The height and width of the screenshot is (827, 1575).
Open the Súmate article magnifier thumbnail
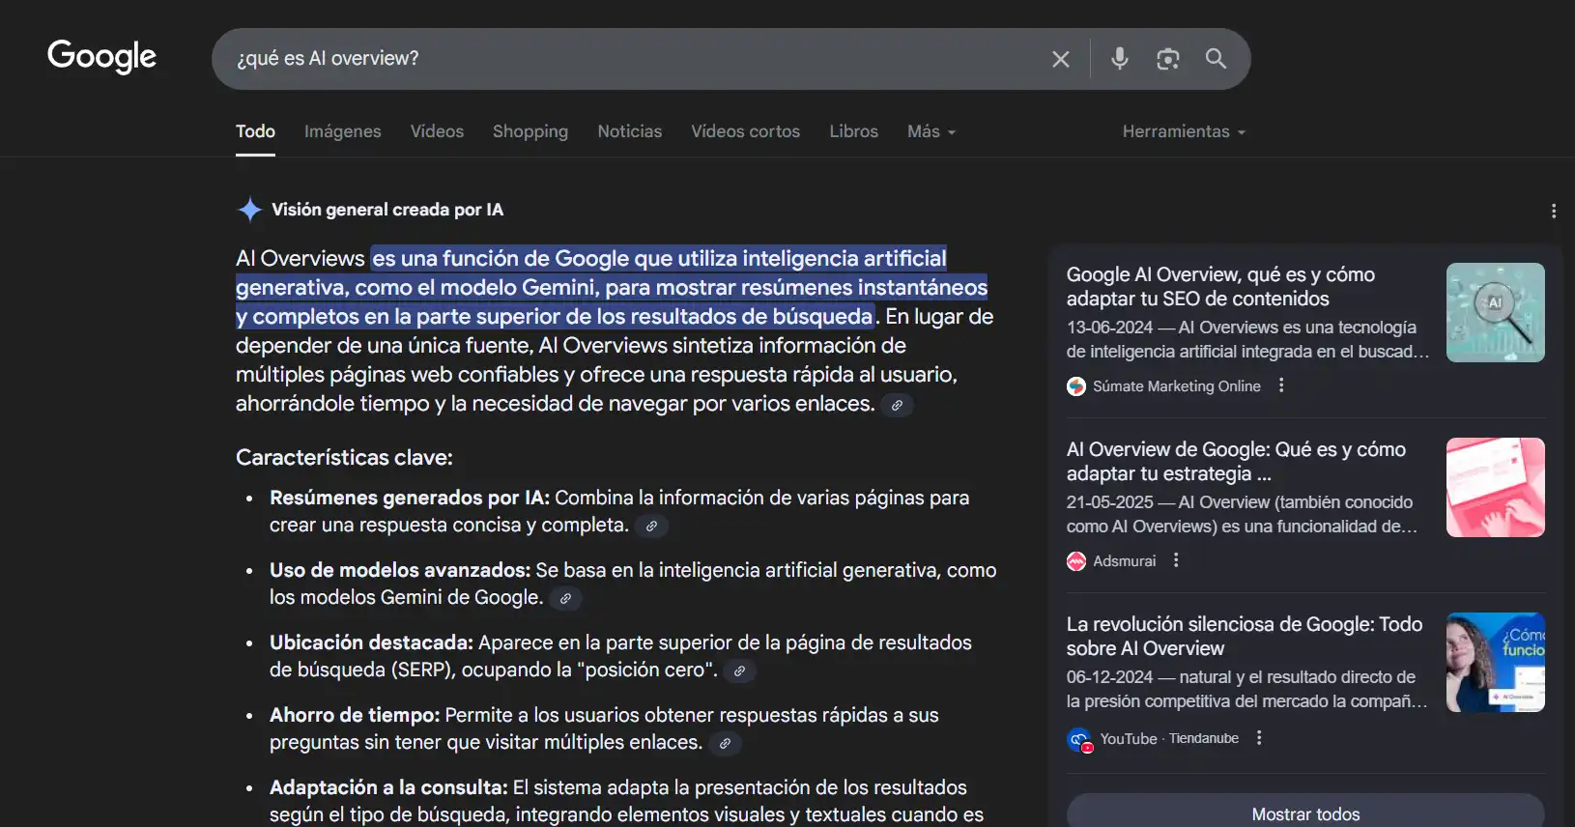[1495, 313]
